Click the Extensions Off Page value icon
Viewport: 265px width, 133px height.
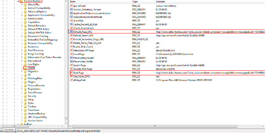71,50
